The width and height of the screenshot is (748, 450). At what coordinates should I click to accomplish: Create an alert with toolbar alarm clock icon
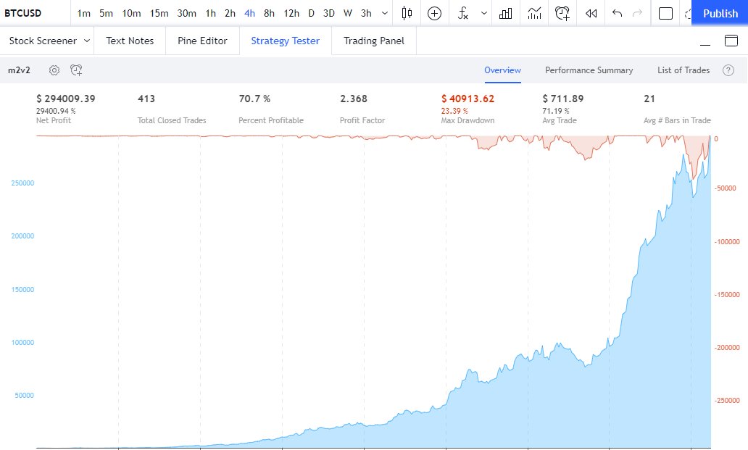point(562,13)
